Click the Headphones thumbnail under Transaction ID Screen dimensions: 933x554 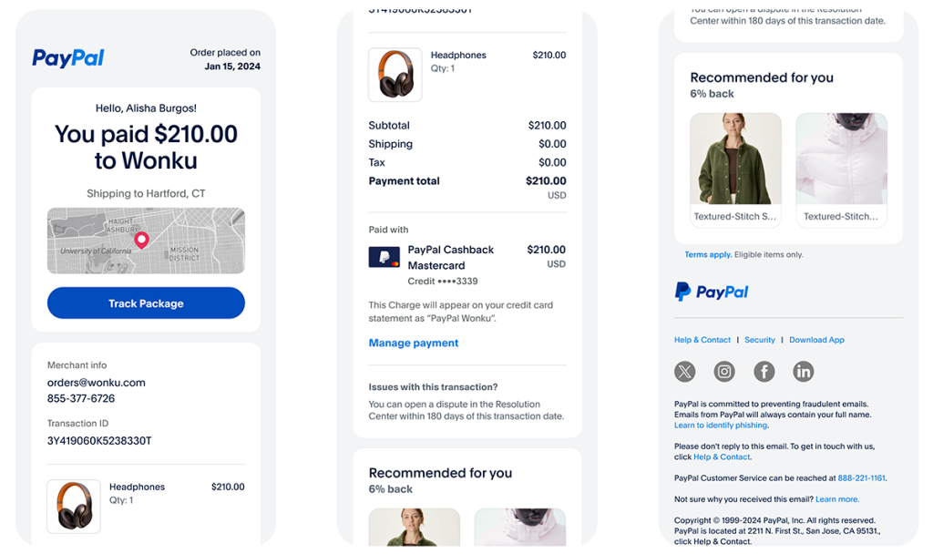point(74,507)
